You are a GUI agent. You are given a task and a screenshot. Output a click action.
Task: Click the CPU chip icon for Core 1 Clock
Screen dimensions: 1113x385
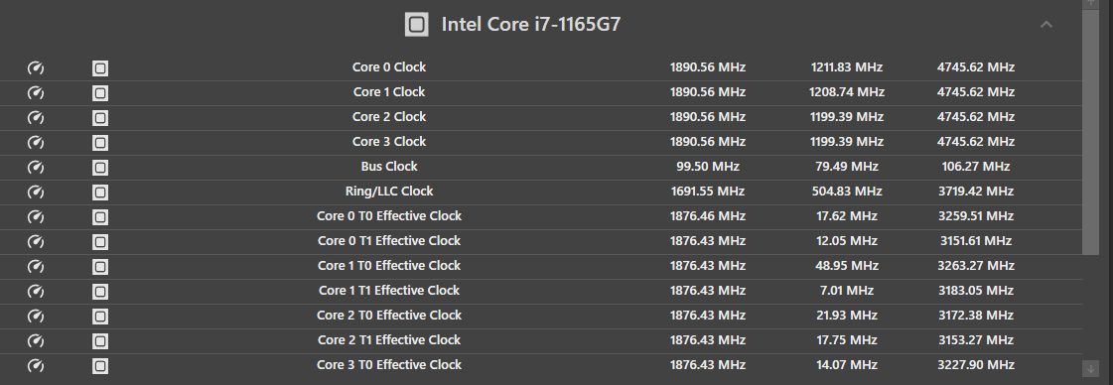pos(100,93)
